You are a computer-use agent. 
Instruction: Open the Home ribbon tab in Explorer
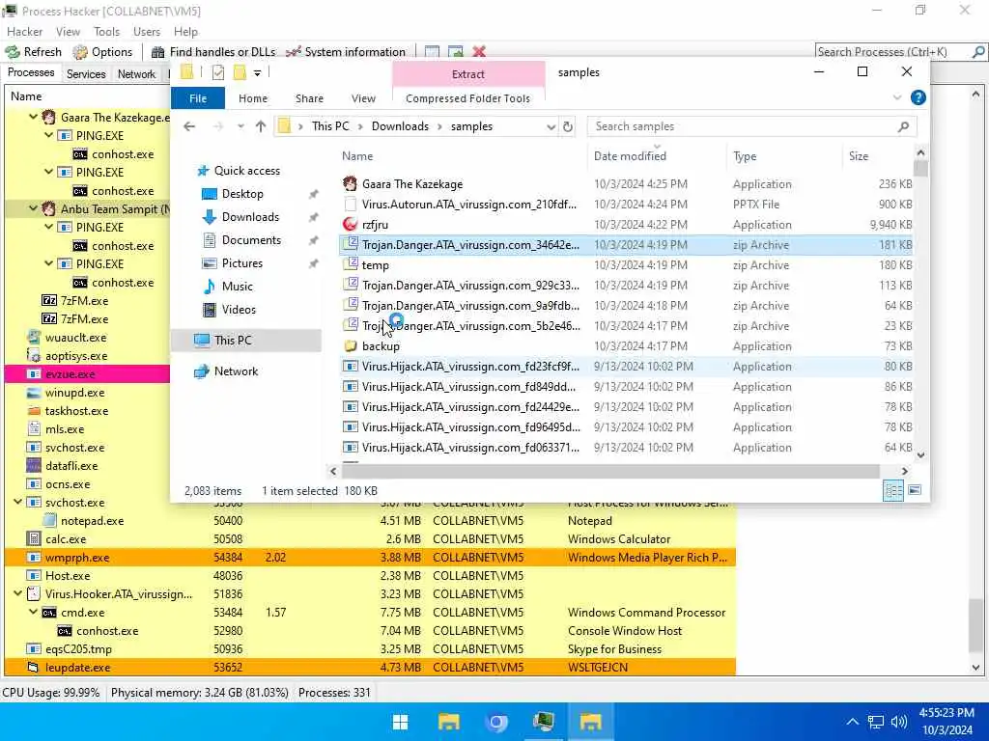[253, 98]
